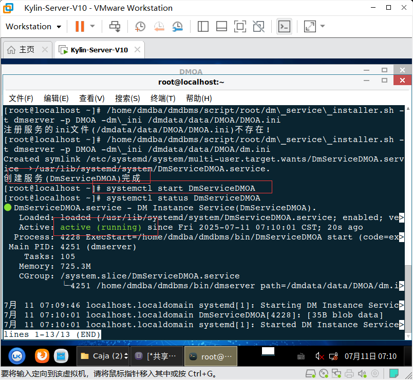Click the VMware network adapter status icon

336,373
